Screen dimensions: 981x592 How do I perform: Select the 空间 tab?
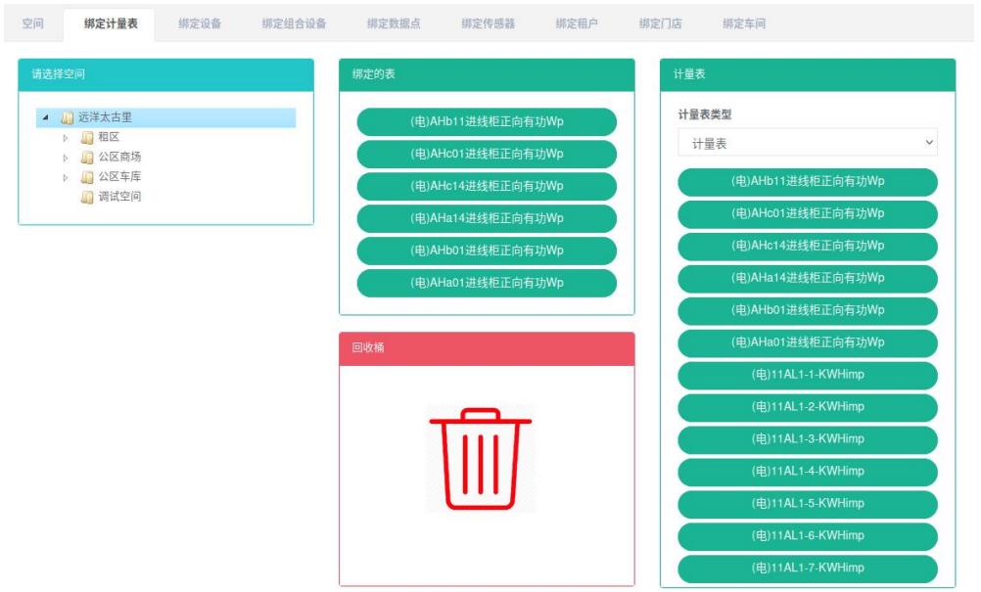tap(32, 23)
